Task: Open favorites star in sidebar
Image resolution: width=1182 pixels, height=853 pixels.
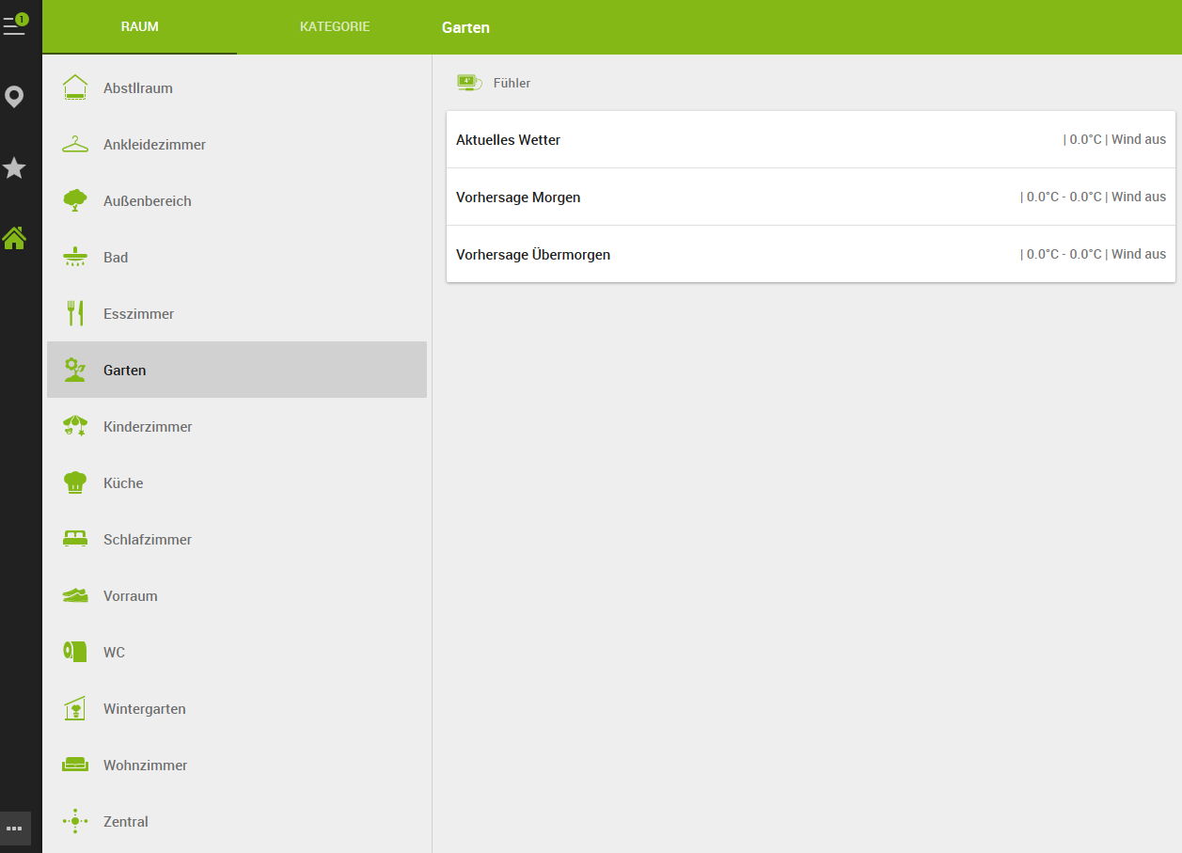Action: [14, 168]
